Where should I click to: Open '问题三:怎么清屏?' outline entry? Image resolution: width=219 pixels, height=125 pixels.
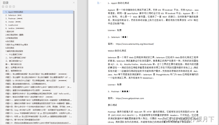click(x=38, y=77)
